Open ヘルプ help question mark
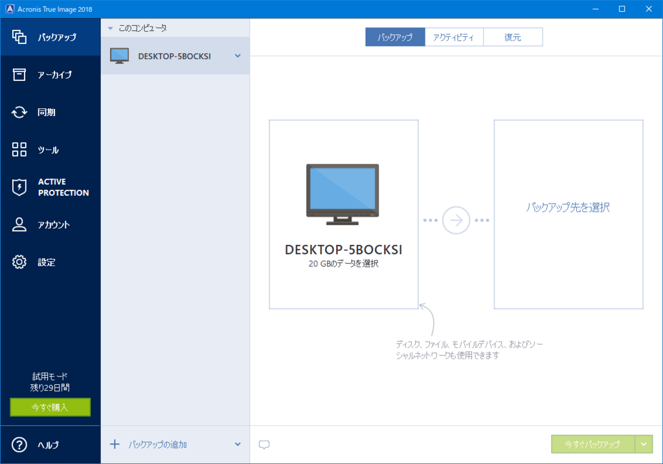Image resolution: width=663 pixels, height=464 pixels. pos(51,445)
